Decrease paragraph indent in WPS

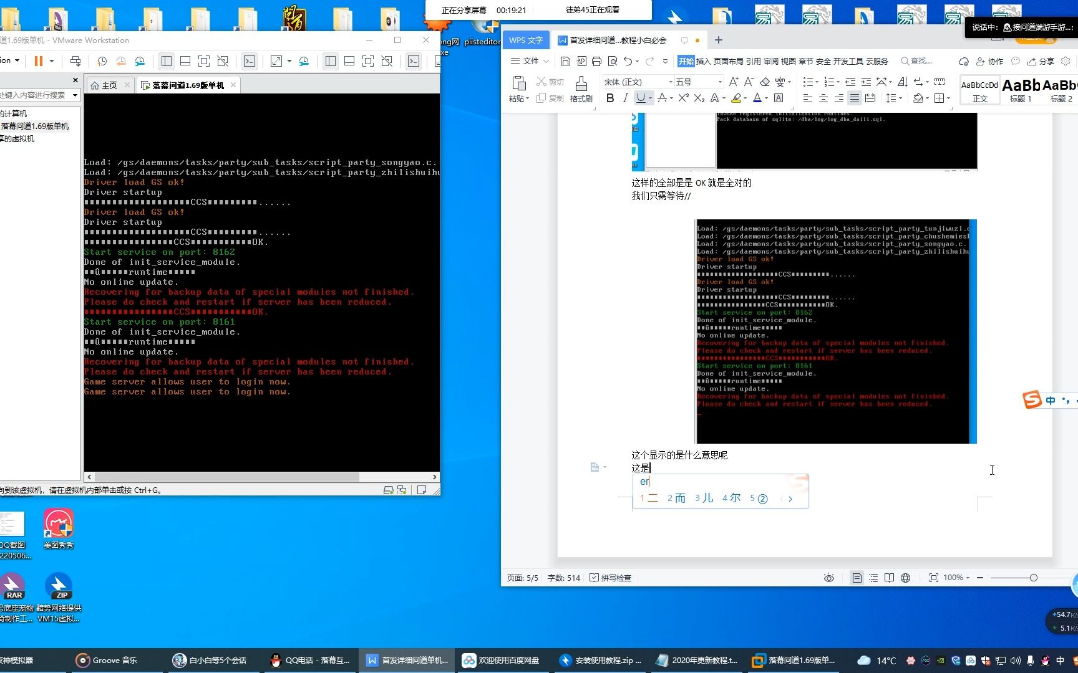[850, 82]
